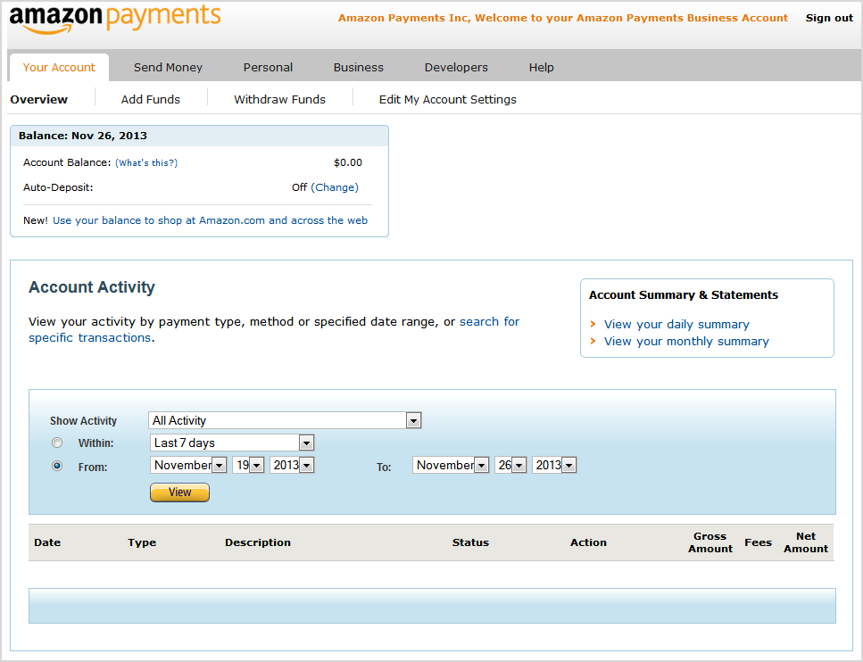The image size is (863, 662).
Task: Change the To day dropdown showing 26
Action: [510, 465]
